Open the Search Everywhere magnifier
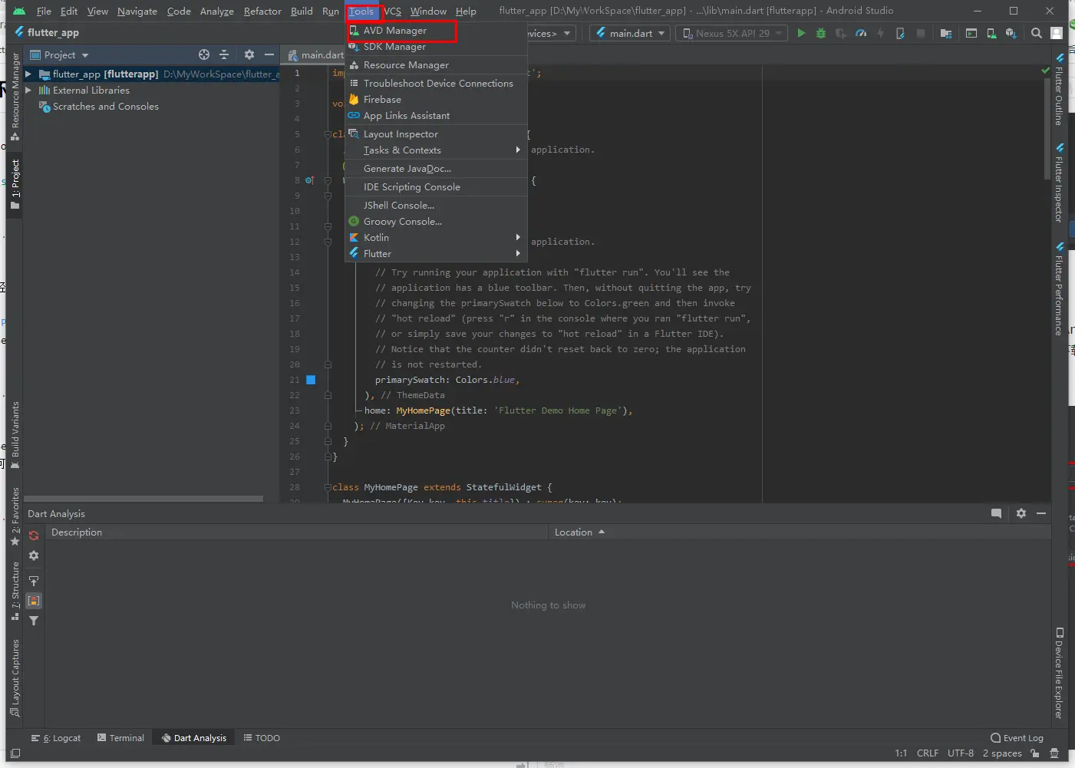Image resolution: width=1075 pixels, height=768 pixels. coord(1037,33)
